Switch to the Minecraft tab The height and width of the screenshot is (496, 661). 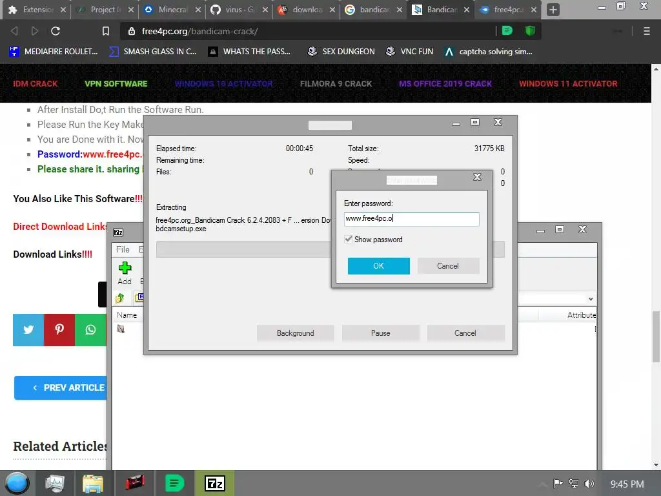(170, 9)
